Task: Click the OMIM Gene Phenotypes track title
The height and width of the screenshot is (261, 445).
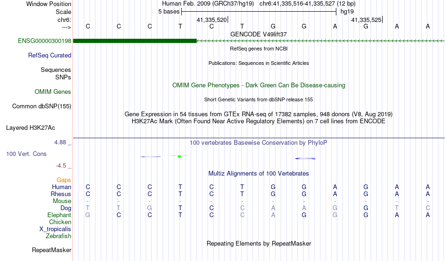Action: (259, 85)
